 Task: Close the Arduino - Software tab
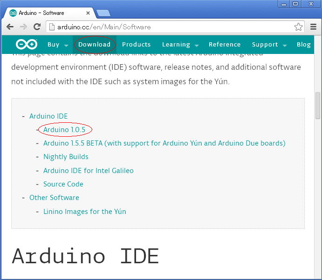(88, 13)
